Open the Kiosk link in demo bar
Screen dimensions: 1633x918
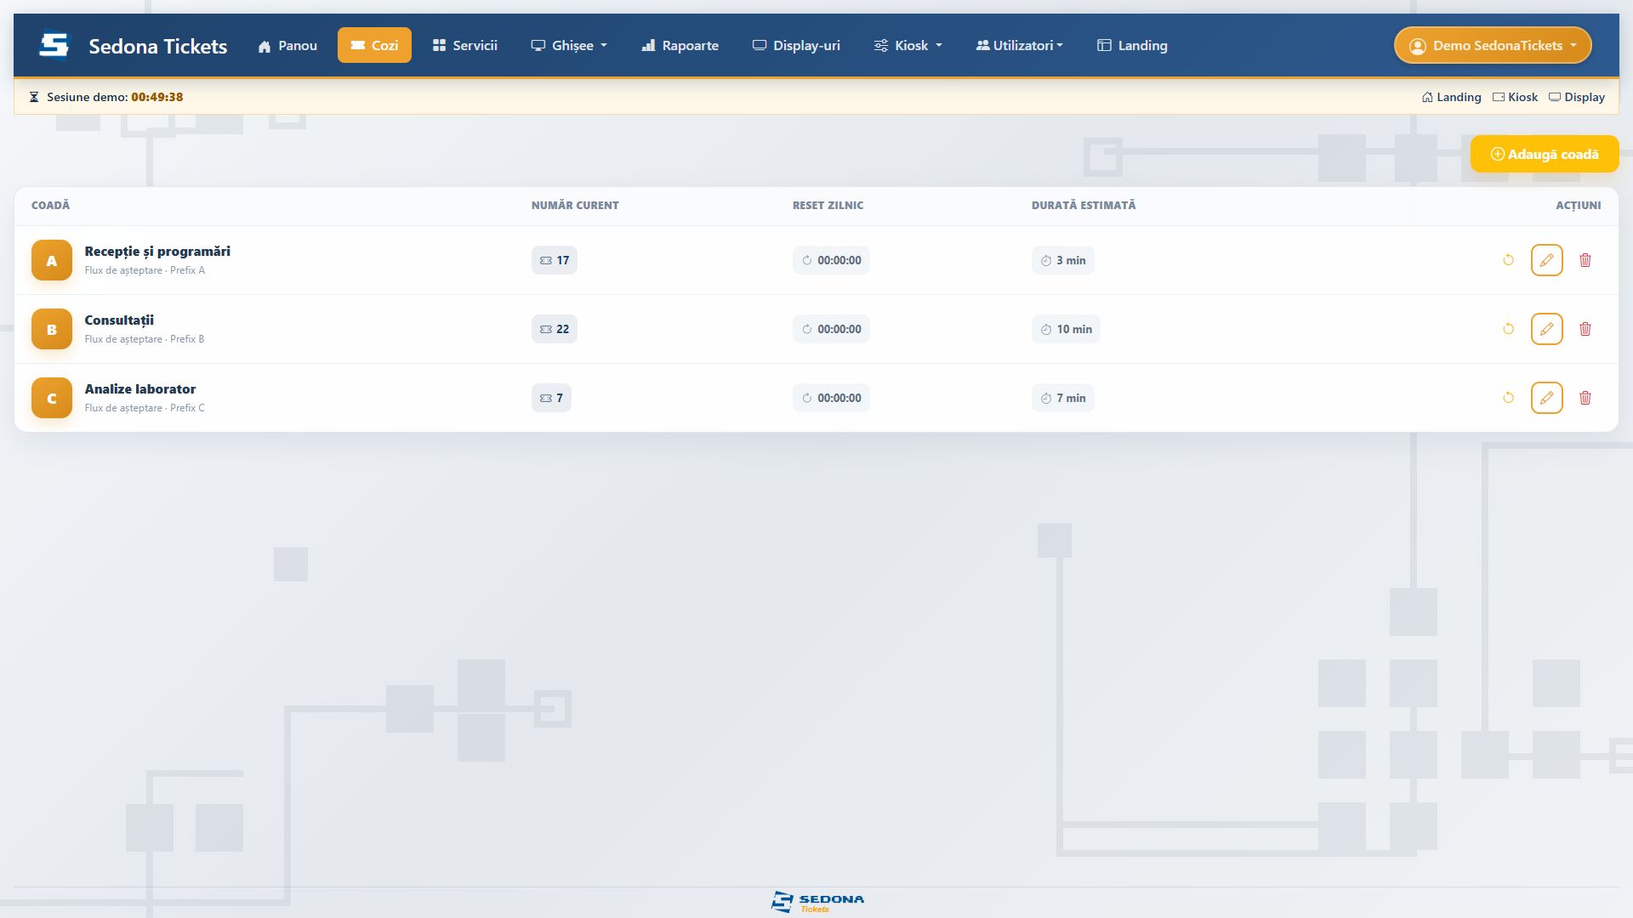click(x=1515, y=97)
